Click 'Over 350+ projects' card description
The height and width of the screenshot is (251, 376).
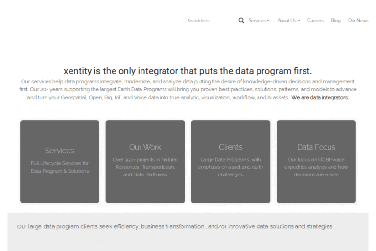(x=145, y=167)
